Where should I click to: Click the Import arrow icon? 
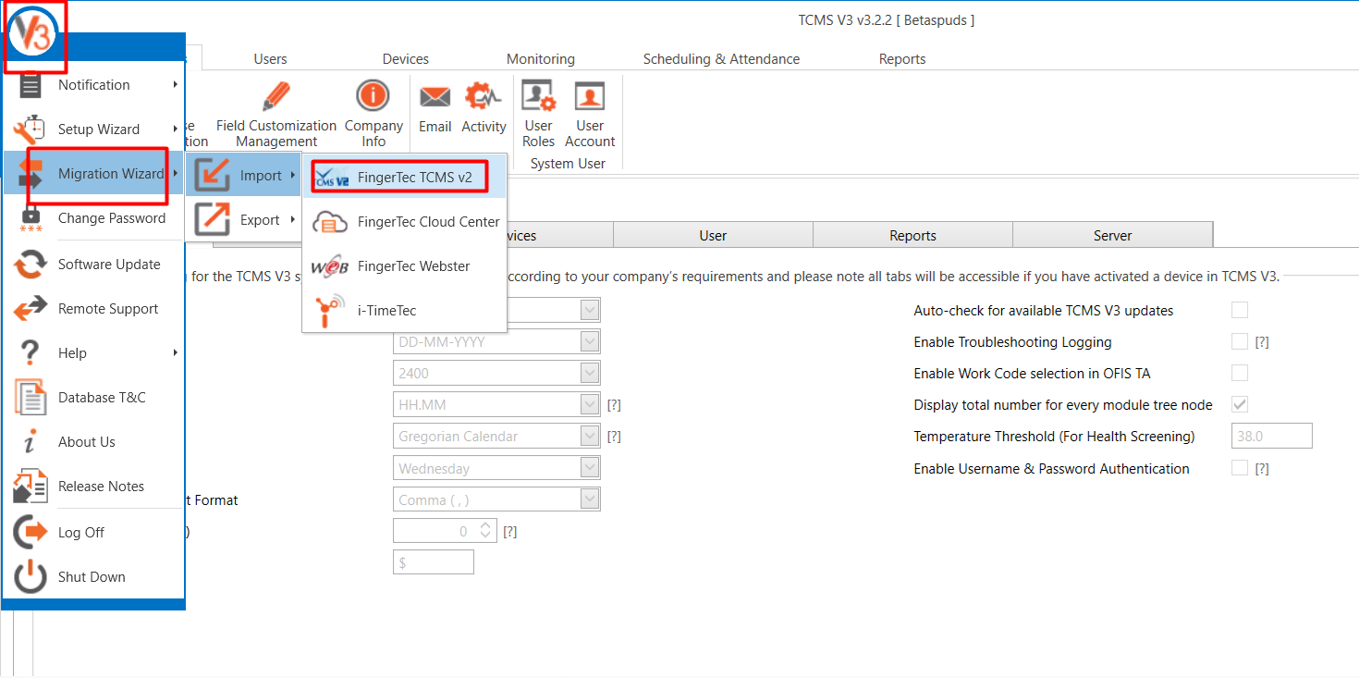(213, 176)
